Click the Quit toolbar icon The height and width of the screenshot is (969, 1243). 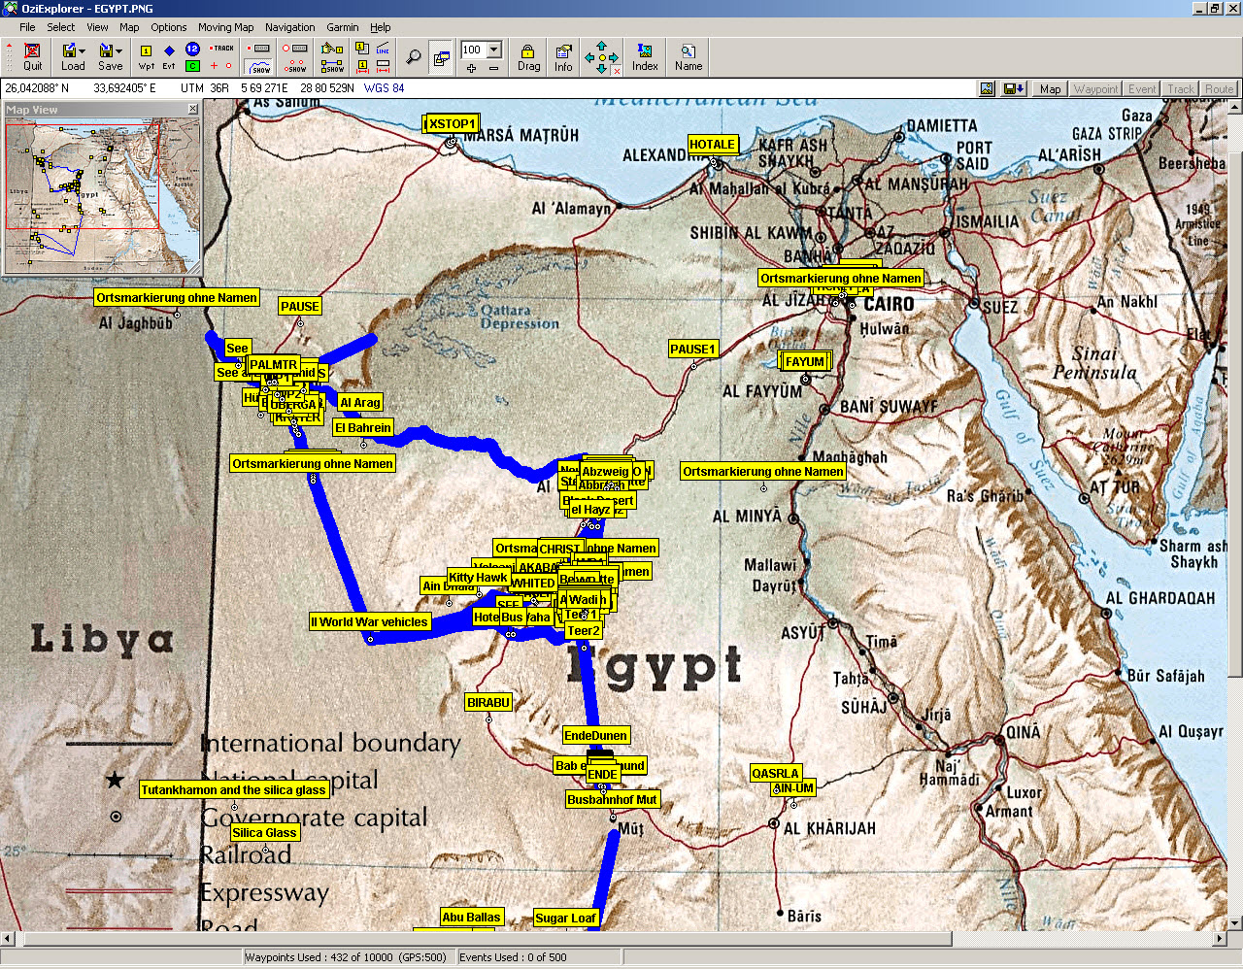(32, 56)
